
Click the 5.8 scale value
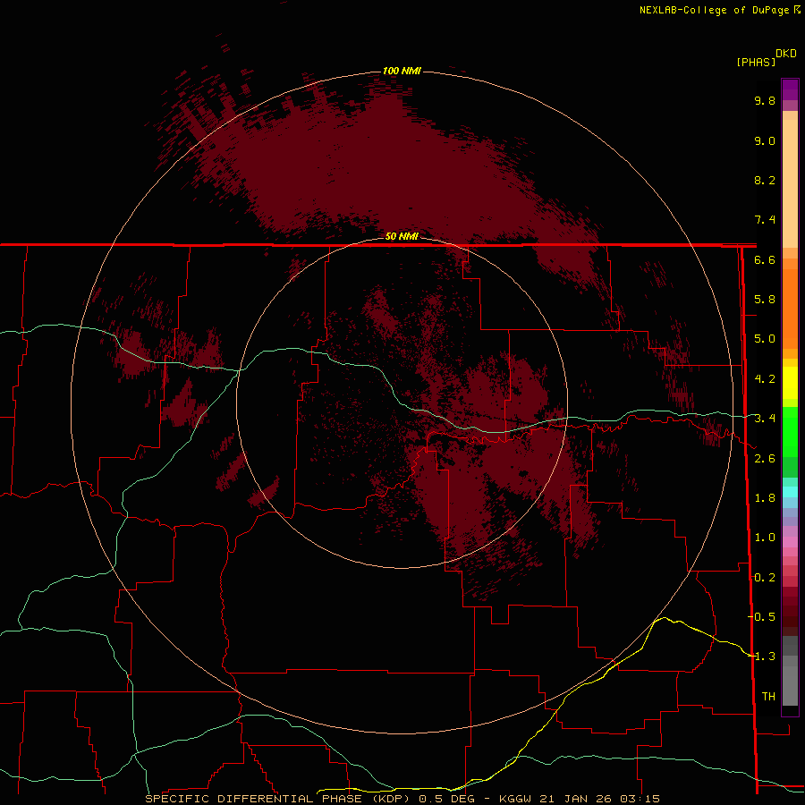click(x=765, y=300)
